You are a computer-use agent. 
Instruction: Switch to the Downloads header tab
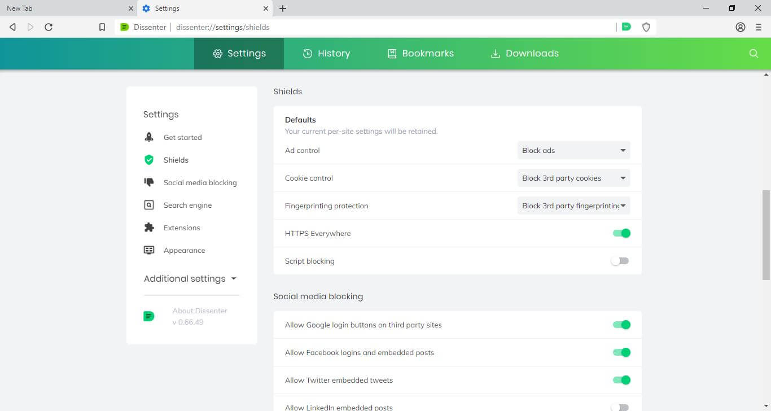click(x=524, y=53)
